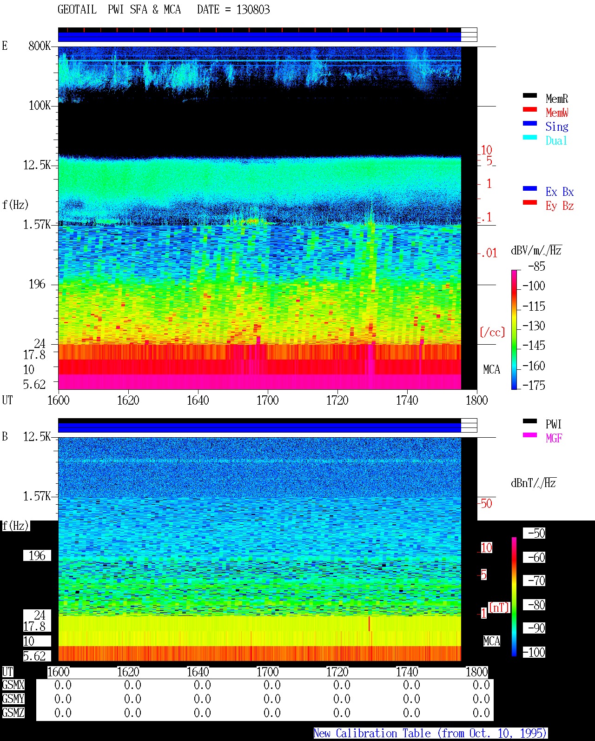The image size is (595, 741).
Task: Click the MemW legend label text
Action: tap(557, 113)
